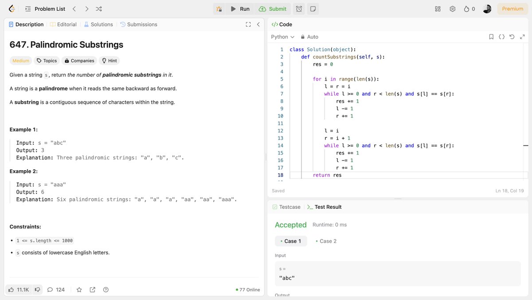Dislike the problem thumbs down
Image resolution: width=532 pixels, height=300 pixels.
(x=37, y=289)
